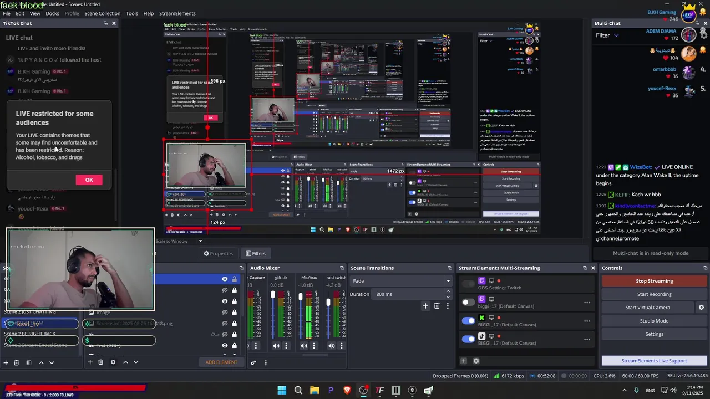
Task: Open the StreamElements menu
Action: click(177, 13)
